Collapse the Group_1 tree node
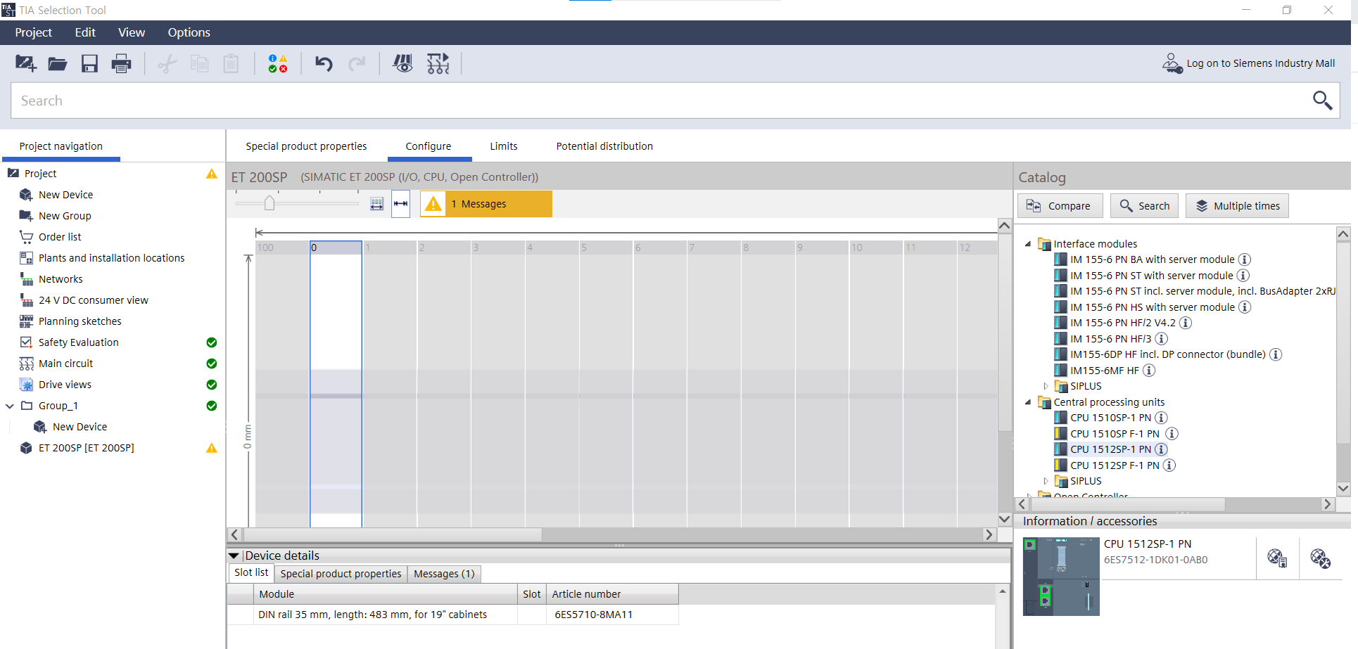 [10, 406]
